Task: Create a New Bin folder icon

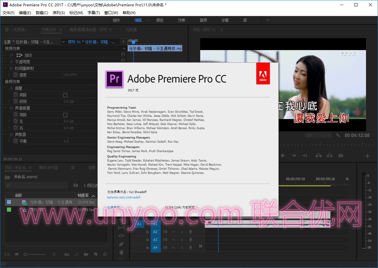Action: [86, 254]
